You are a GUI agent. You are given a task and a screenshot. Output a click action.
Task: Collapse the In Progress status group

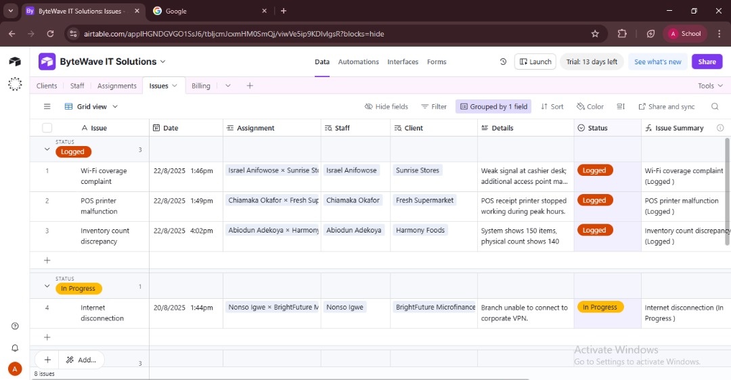coord(47,286)
